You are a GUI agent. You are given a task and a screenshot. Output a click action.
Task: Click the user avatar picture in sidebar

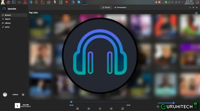click(5, 95)
